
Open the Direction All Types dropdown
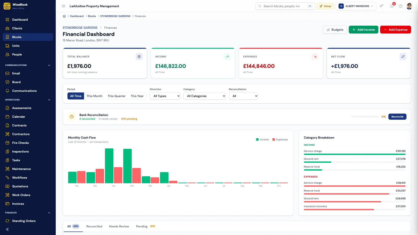pyautogui.click(x=165, y=96)
